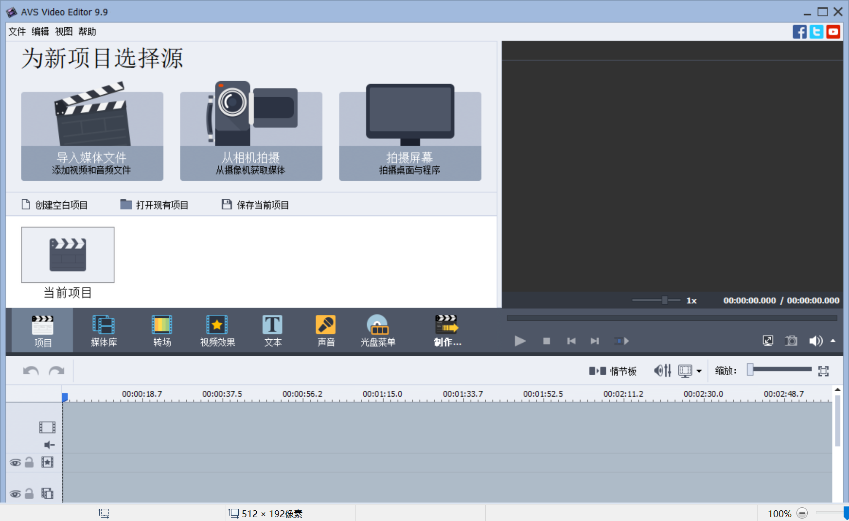
Task: Click 拍摄屏幕 screen capture card
Action: tap(410, 132)
